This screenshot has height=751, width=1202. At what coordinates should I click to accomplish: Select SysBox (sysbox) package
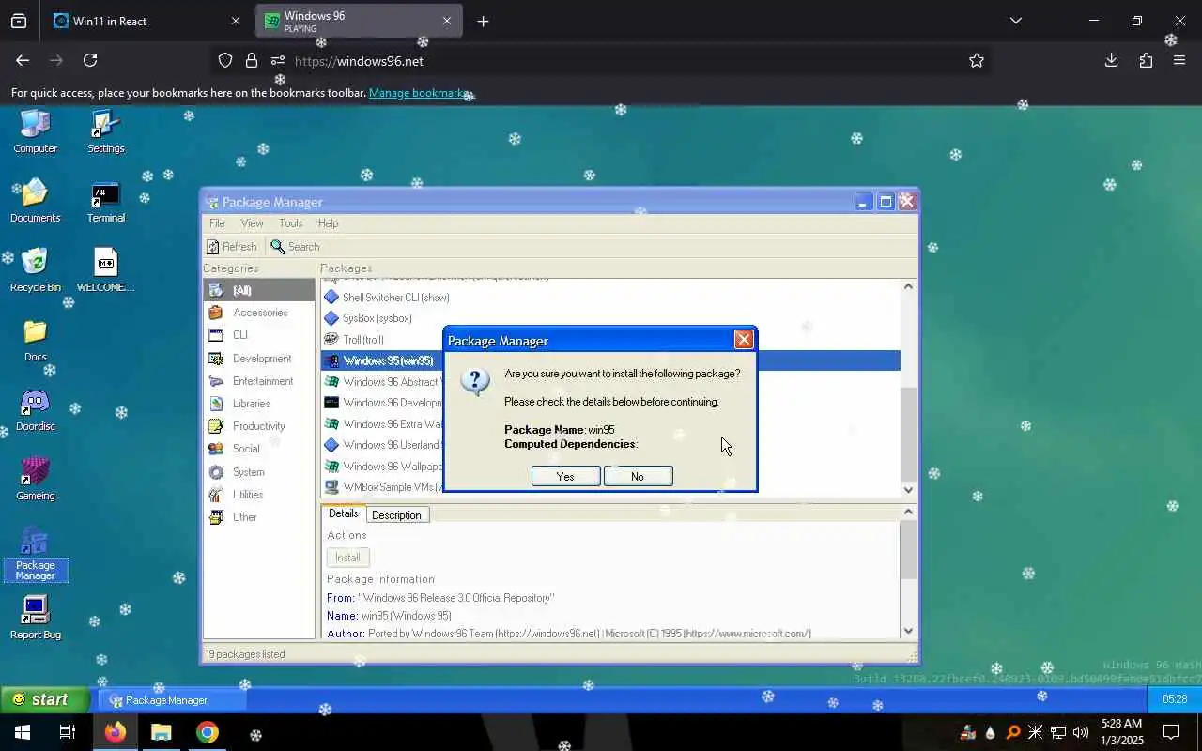tap(610, 318)
